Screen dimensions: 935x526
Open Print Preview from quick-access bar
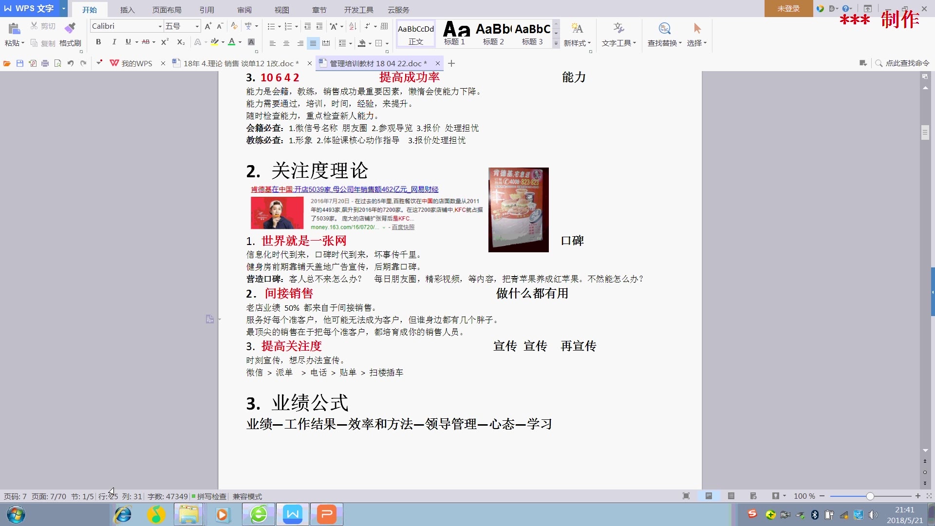(57, 63)
